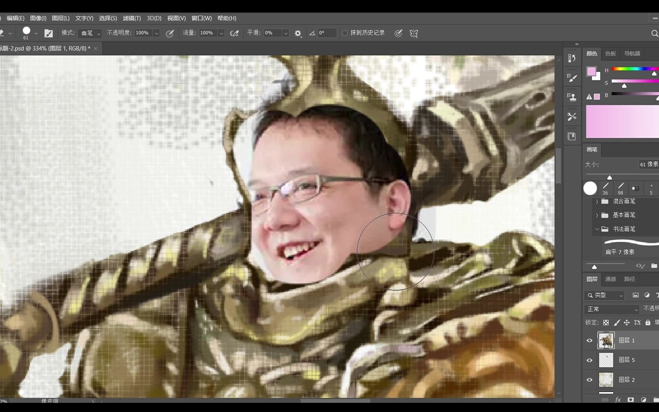Image resolution: width=659 pixels, height=412 pixels.
Task: Open the History panel icon
Action: click(x=572, y=58)
